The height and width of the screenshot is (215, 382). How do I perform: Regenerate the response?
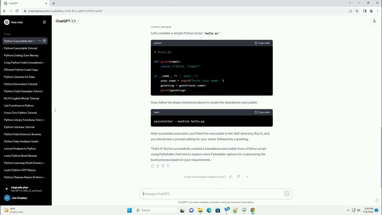pos(168,166)
